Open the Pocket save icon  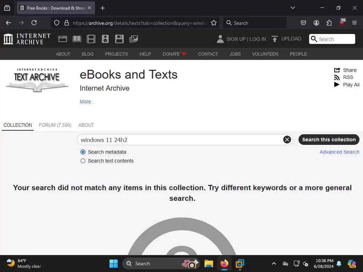tap(303, 23)
